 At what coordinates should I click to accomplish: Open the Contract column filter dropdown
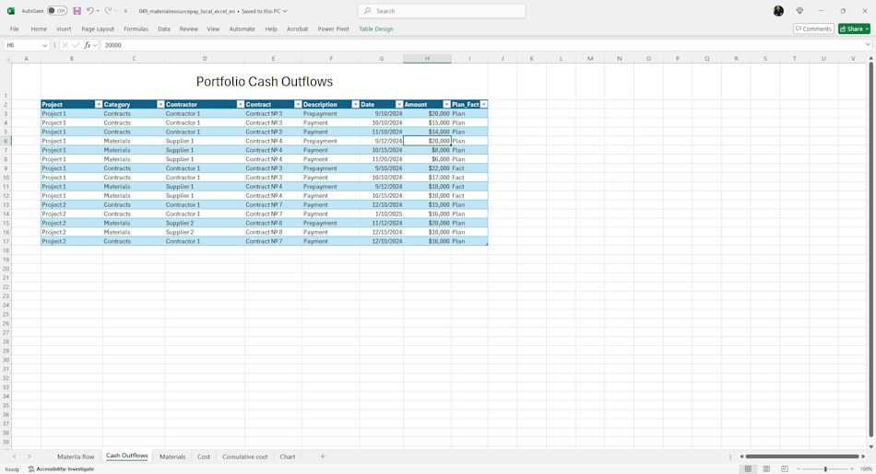pos(298,104)
